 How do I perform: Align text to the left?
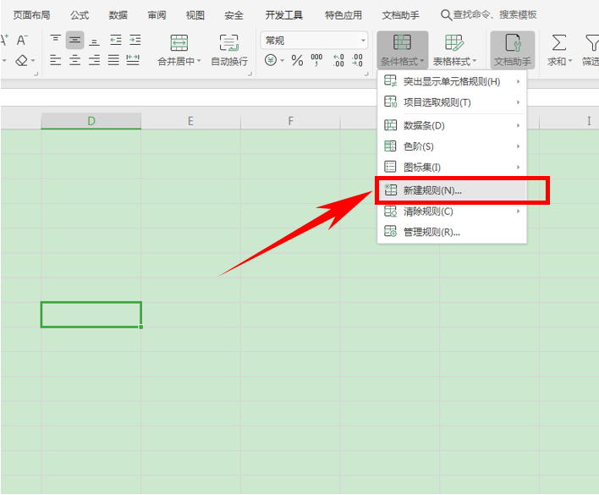pos(55,60)
